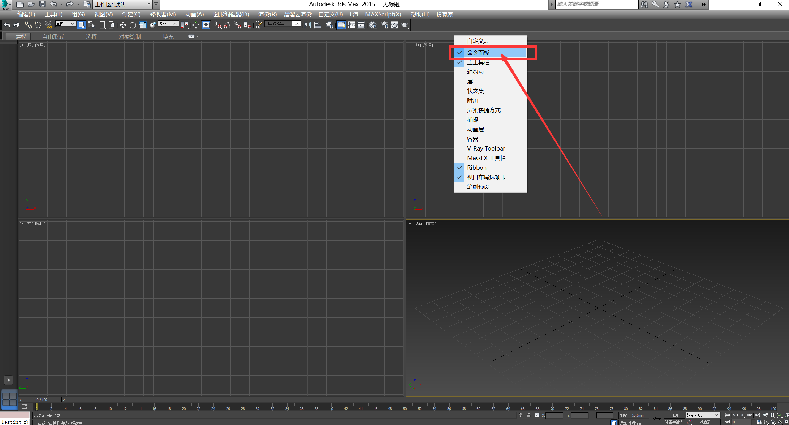Pick the Rectangular Selection Region tool
The height and width of the screenshot is (425, 789).
[x=101, y=25]
